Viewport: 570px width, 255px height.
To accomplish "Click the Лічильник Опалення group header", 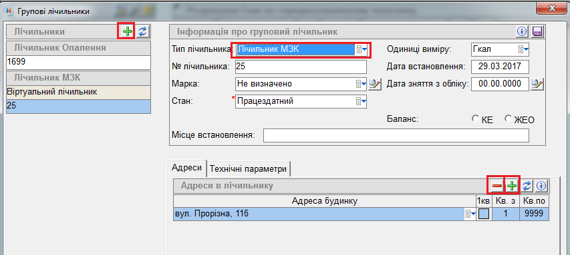I will pos(79,48).
